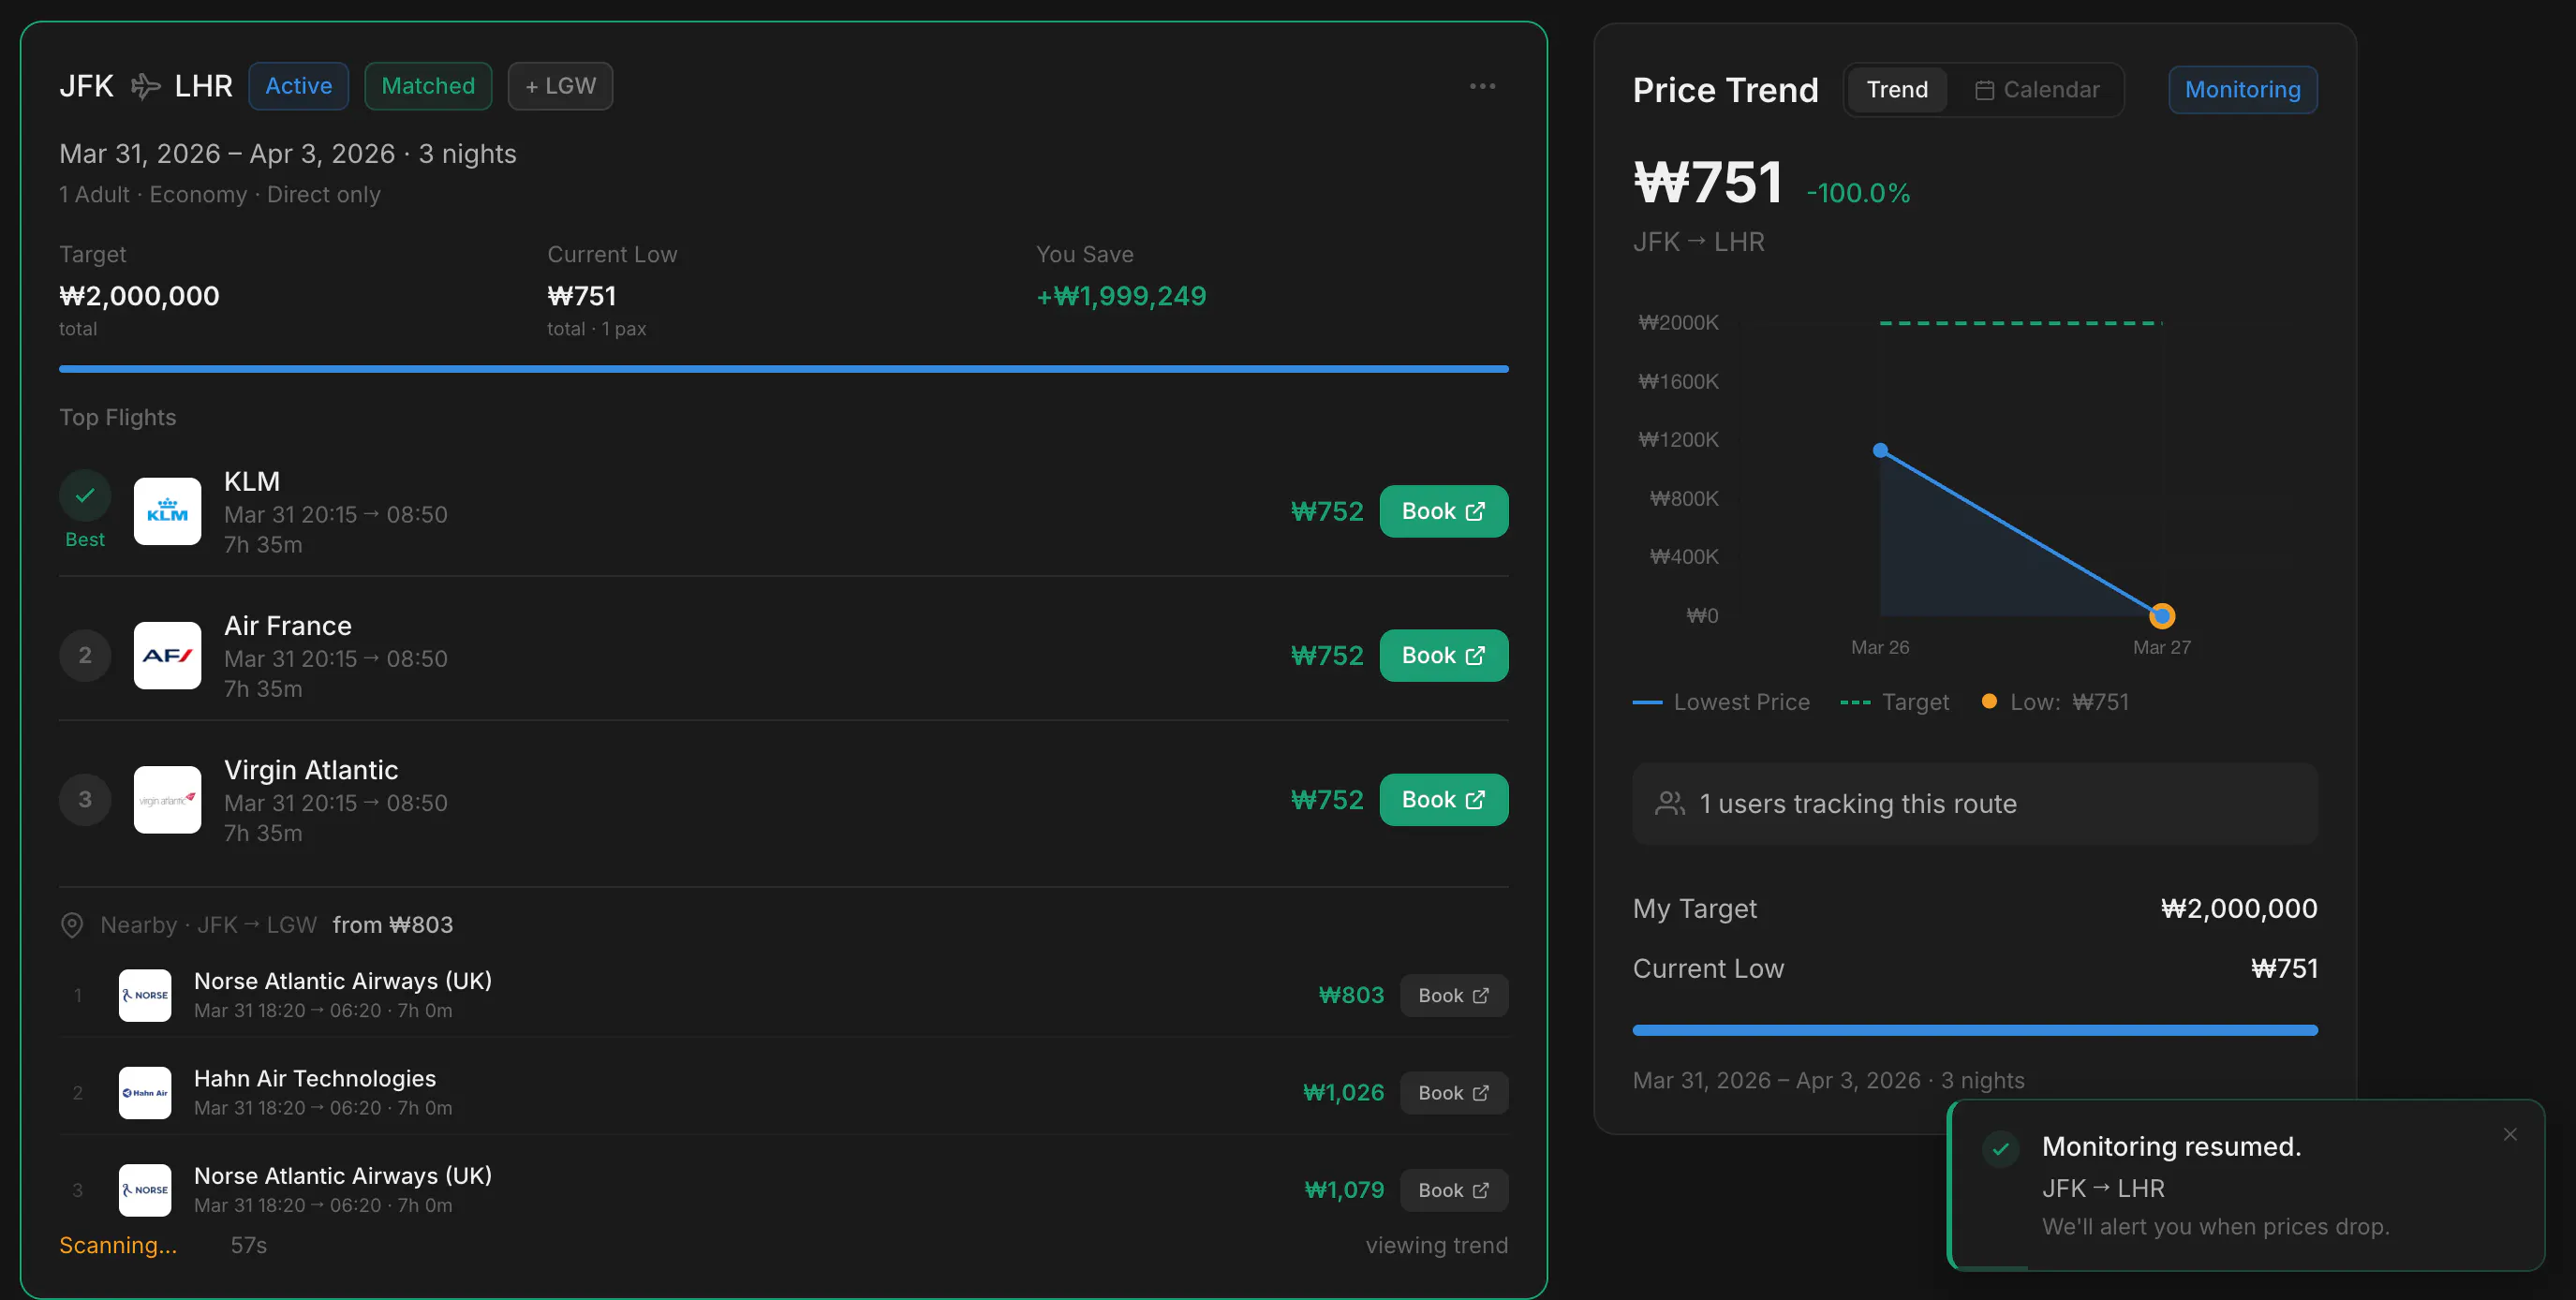Click the orange low price dot on Mar 27
Viewport: 2576px width, 1300px height.
point(2161,616)
